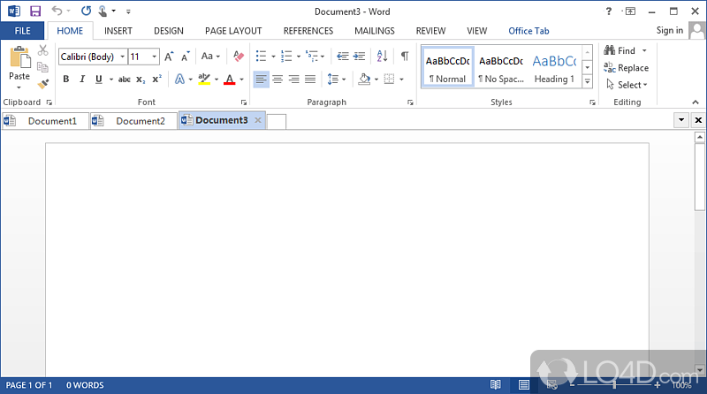The height and width of the screenshot is (394, 707).
Task: Toggle bulleted list
Action: (261, 57)
